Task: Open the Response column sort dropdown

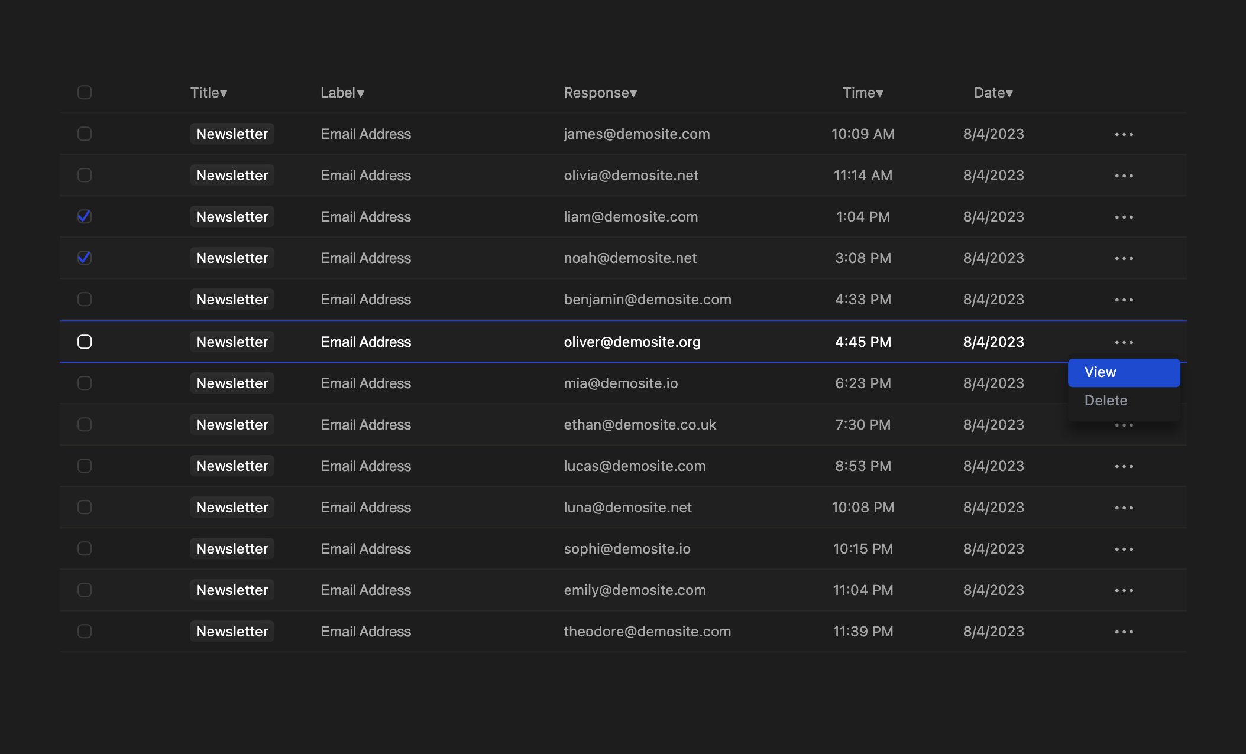Action: pos(600,93)
